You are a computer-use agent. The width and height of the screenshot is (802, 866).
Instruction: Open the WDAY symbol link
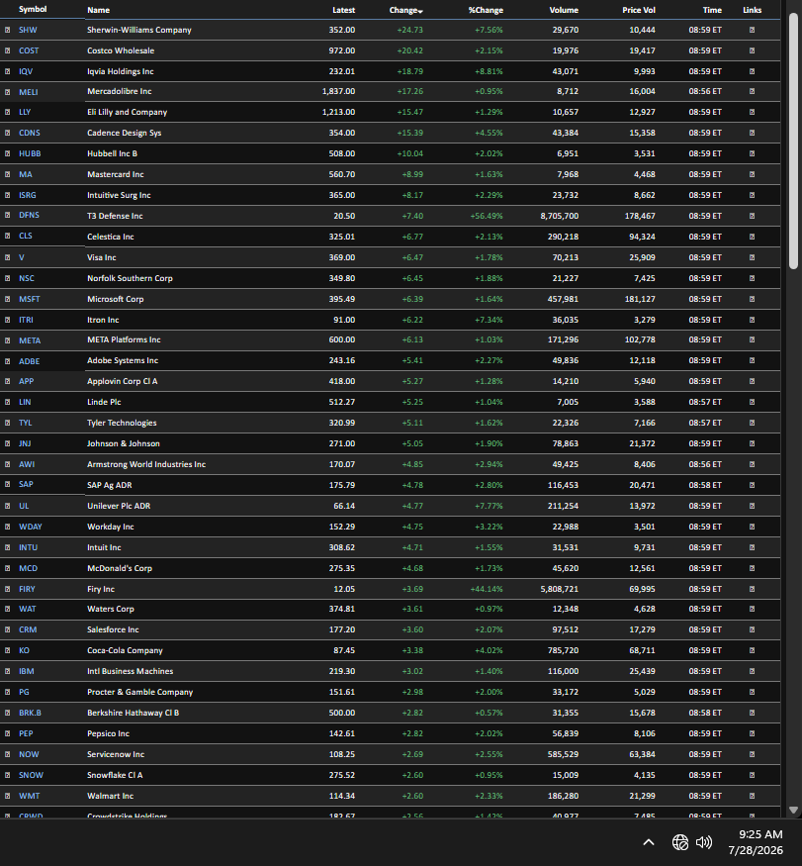pyautogui.click(x=31, y=527)
